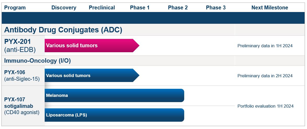Open the Portfolio evaluation 1H 2024 milestone
307x129 pixels.
[x=265, y=106]
